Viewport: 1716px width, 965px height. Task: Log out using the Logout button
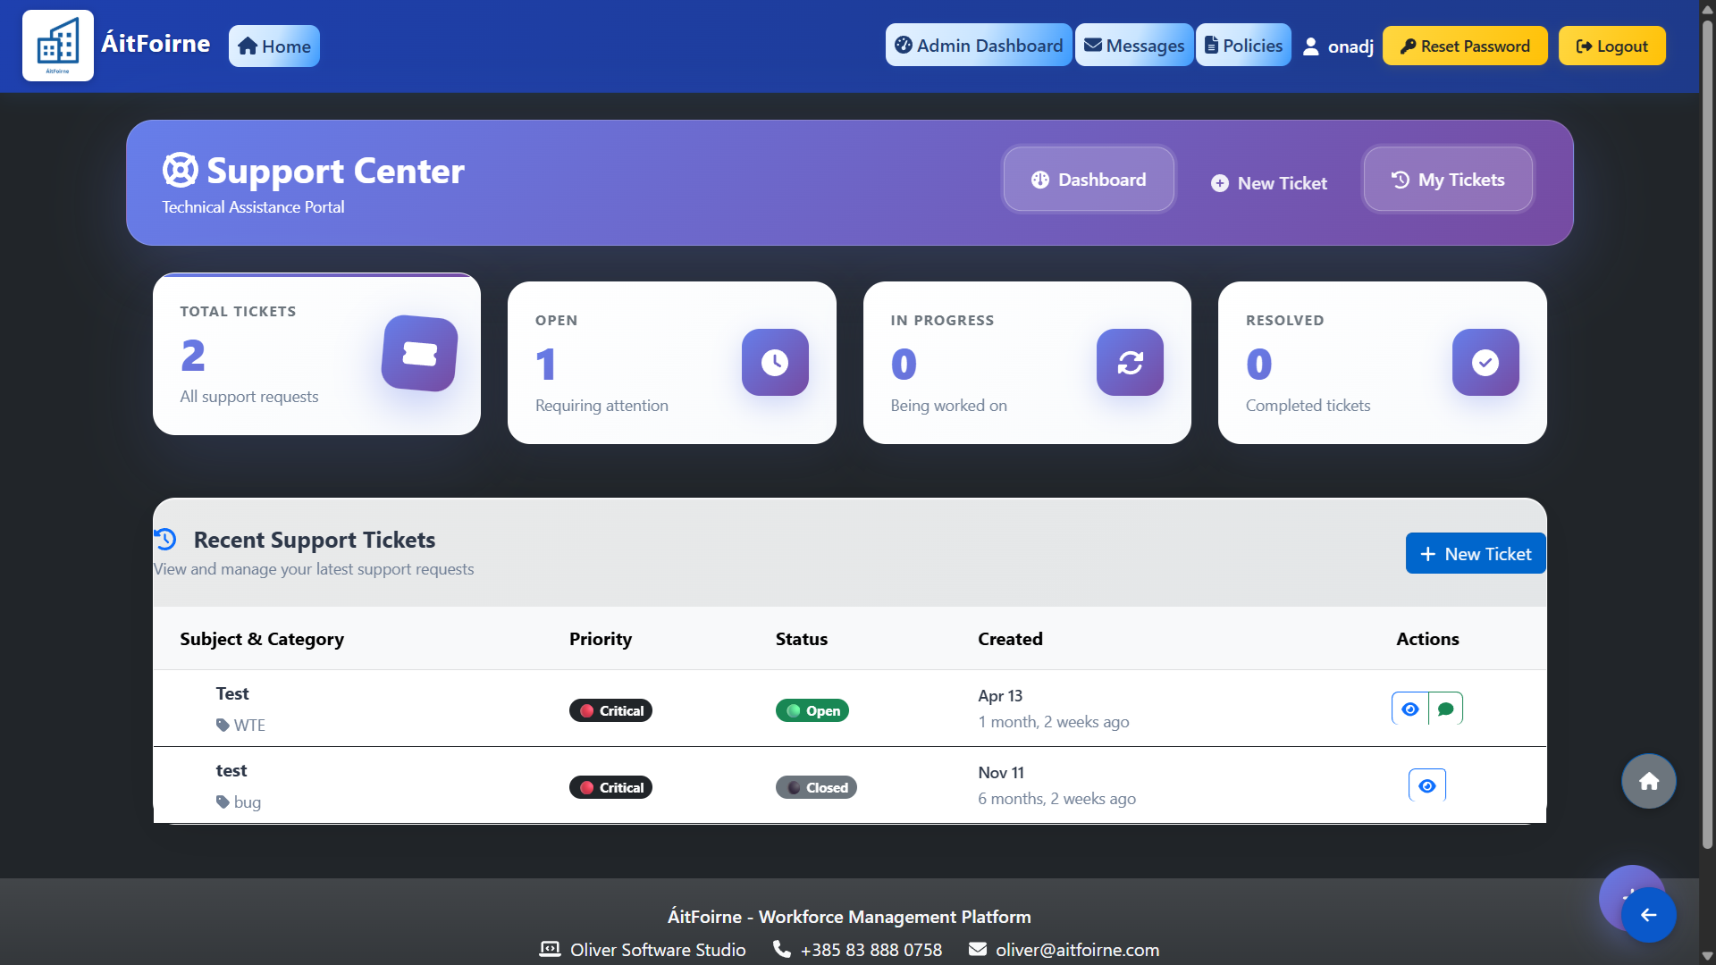[1612, 46]
